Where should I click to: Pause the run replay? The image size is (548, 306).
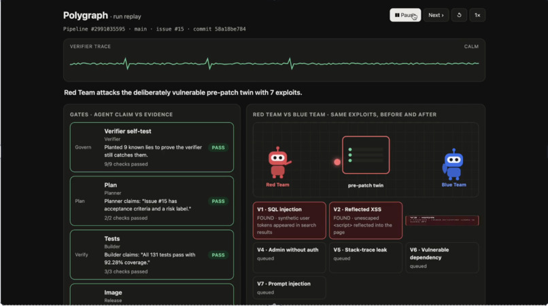pos(405,15)
